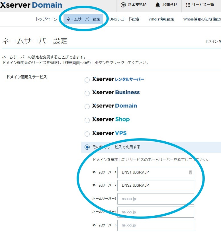Select the Xserver VPS radio button
The height and width of the screenshot is (239, 221).
[x=87, y=134]
